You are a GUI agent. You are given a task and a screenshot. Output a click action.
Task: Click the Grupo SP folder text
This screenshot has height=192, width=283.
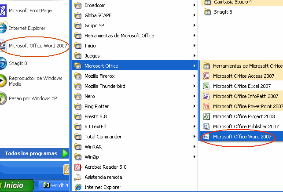coord(94,25)
